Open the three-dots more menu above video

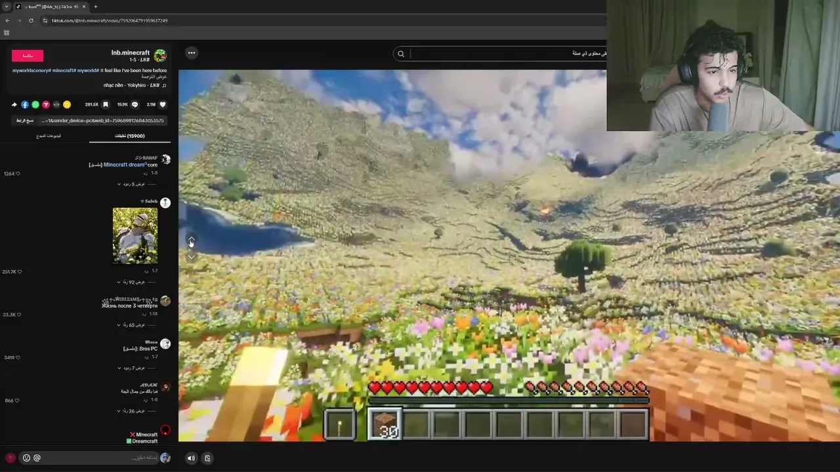(192, 53)
